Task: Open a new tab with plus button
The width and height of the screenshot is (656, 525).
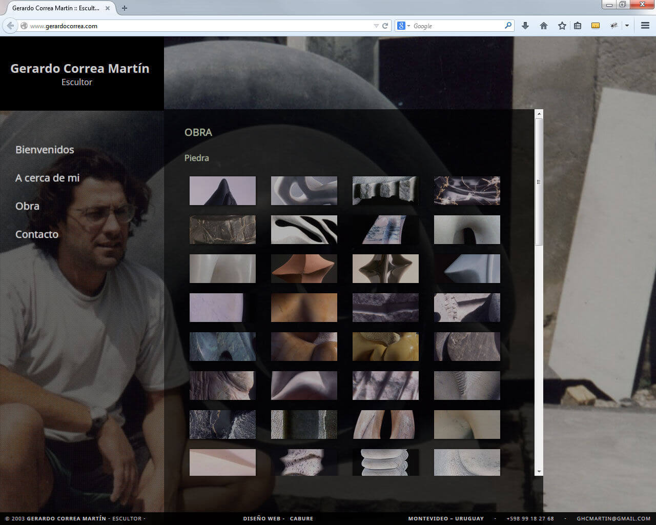Action: point(125,8)
